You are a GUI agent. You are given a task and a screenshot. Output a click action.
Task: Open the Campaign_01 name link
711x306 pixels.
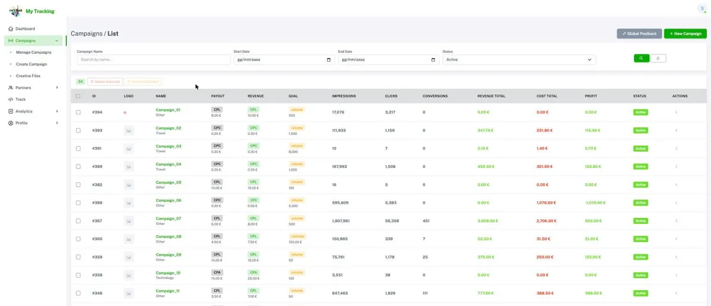click(168, 109)
